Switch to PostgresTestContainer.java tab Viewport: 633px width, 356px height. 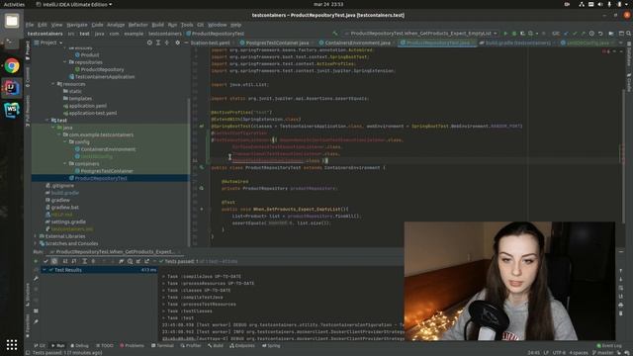coord(277,43)
